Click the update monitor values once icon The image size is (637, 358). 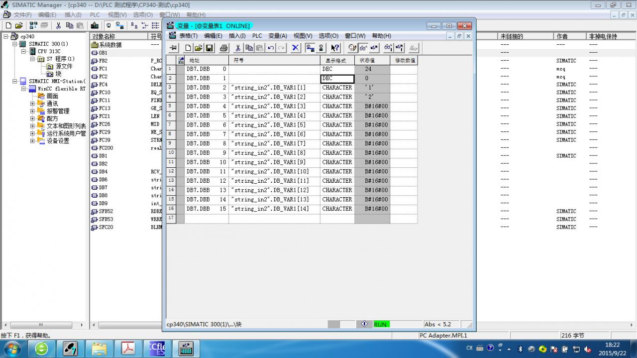[x=388, y=48]
